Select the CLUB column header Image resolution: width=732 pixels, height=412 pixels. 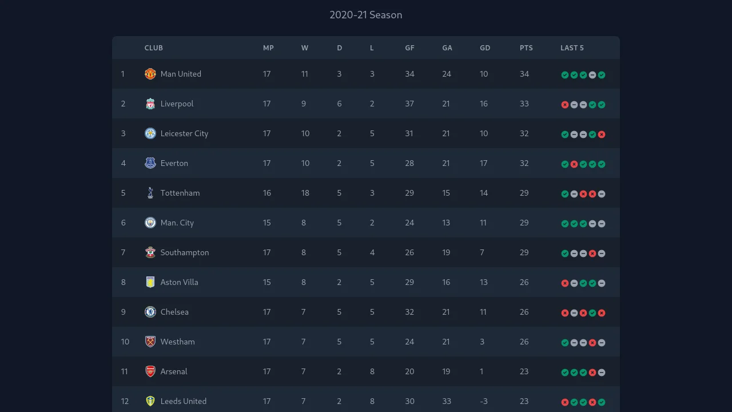(x=153, y=48)
